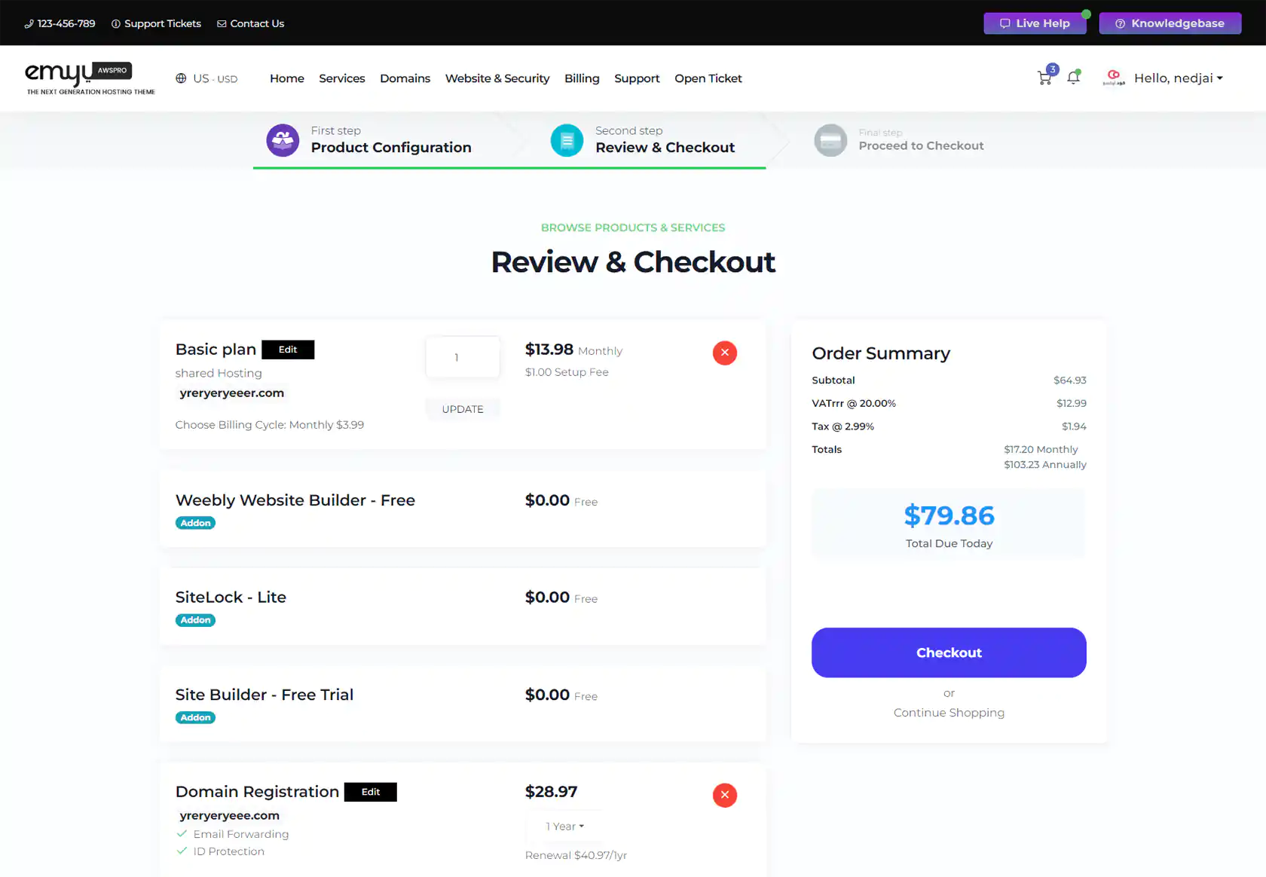Open the shopping cart icon
This screenshot has width=1266, height=877.
tap(1044, 78)
